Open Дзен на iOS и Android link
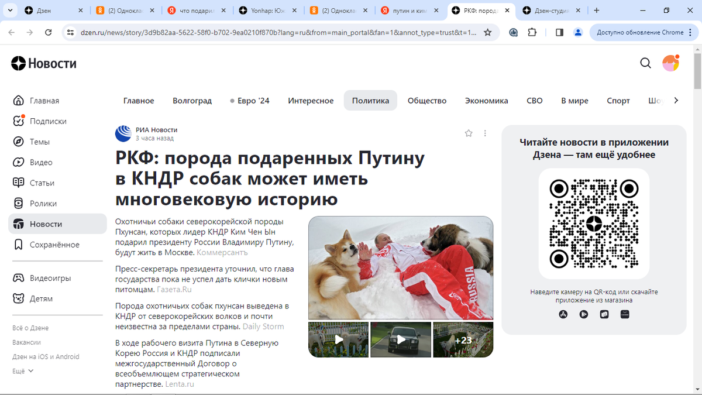 click(46, 357)
